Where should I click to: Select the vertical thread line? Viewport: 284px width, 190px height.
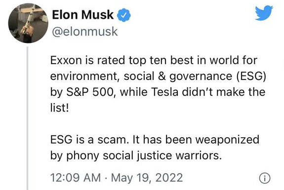(28, 118)
